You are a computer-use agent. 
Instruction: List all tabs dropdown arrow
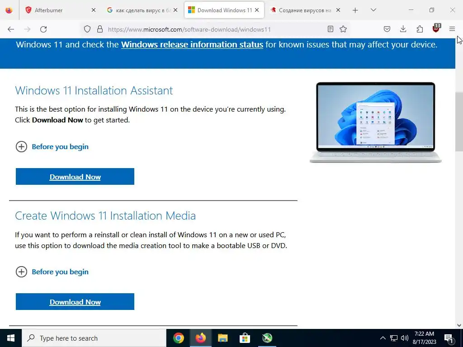(373, 10)
